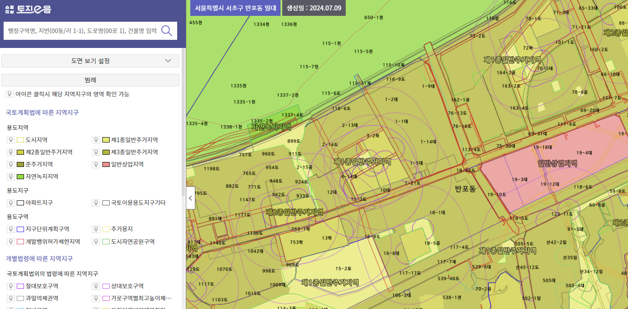Click the search magnifier icon
Viewport: 628px width, 309px height.
click(167, 31)
